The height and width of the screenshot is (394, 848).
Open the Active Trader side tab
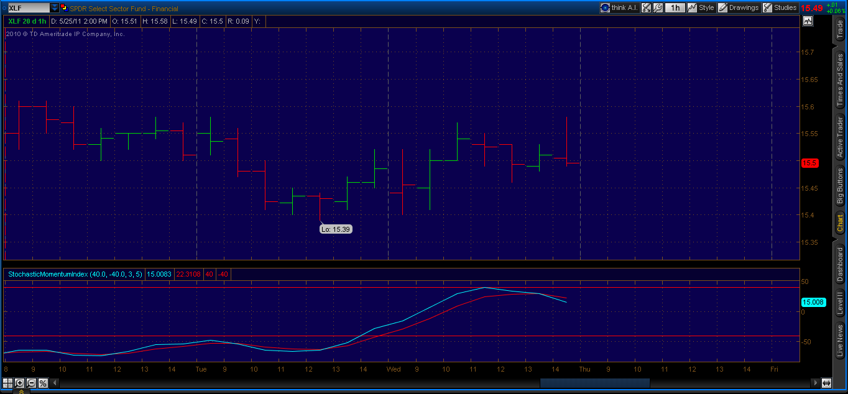click(840, 136)
